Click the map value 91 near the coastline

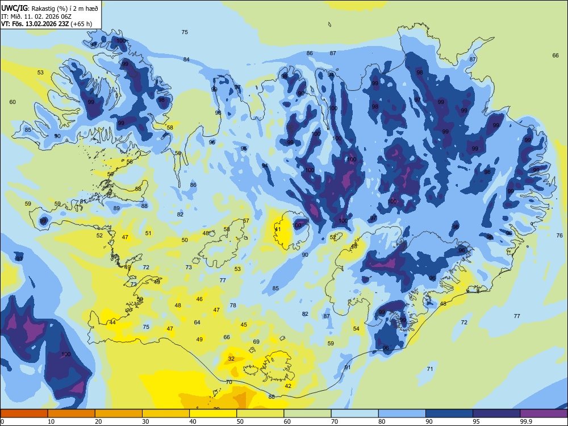tap(348, 367)
